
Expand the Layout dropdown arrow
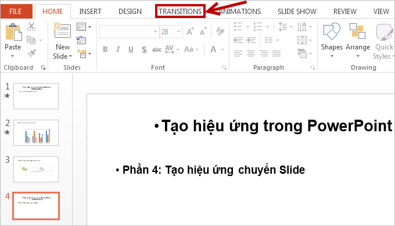tap(89, 27)
